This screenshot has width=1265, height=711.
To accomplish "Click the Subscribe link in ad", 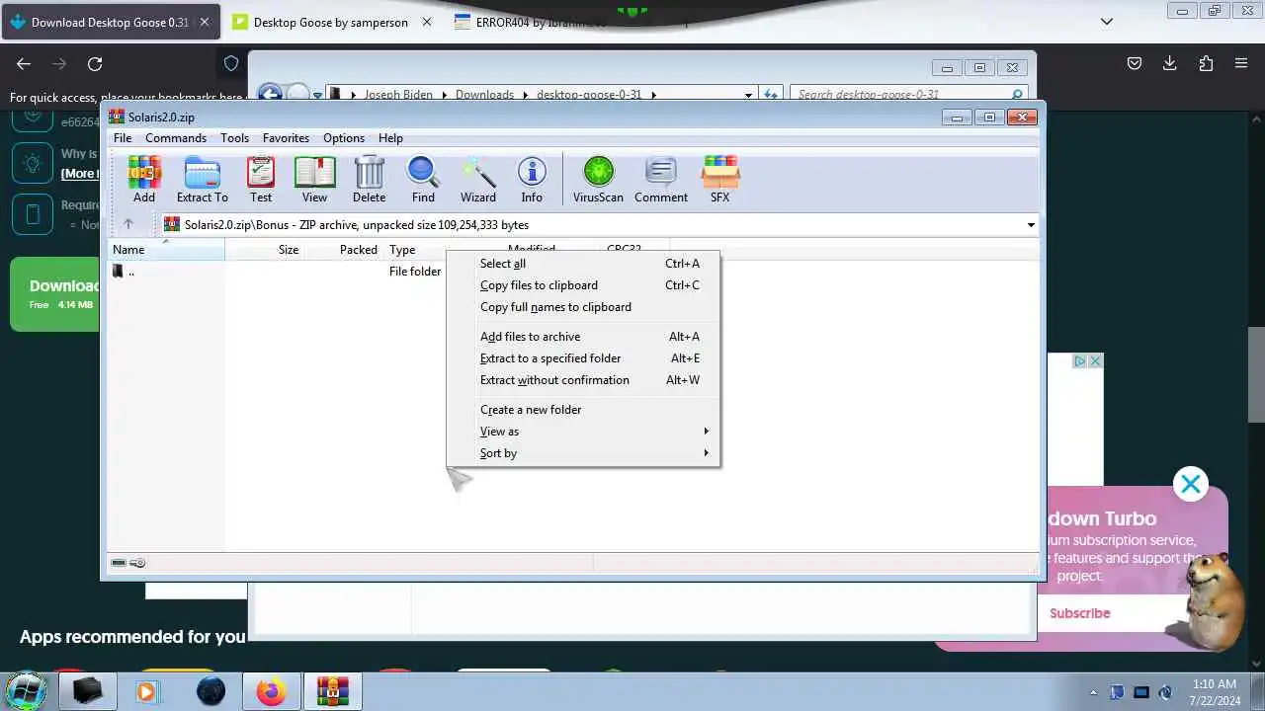I will pyautogui.click(x=1079, y=613).
